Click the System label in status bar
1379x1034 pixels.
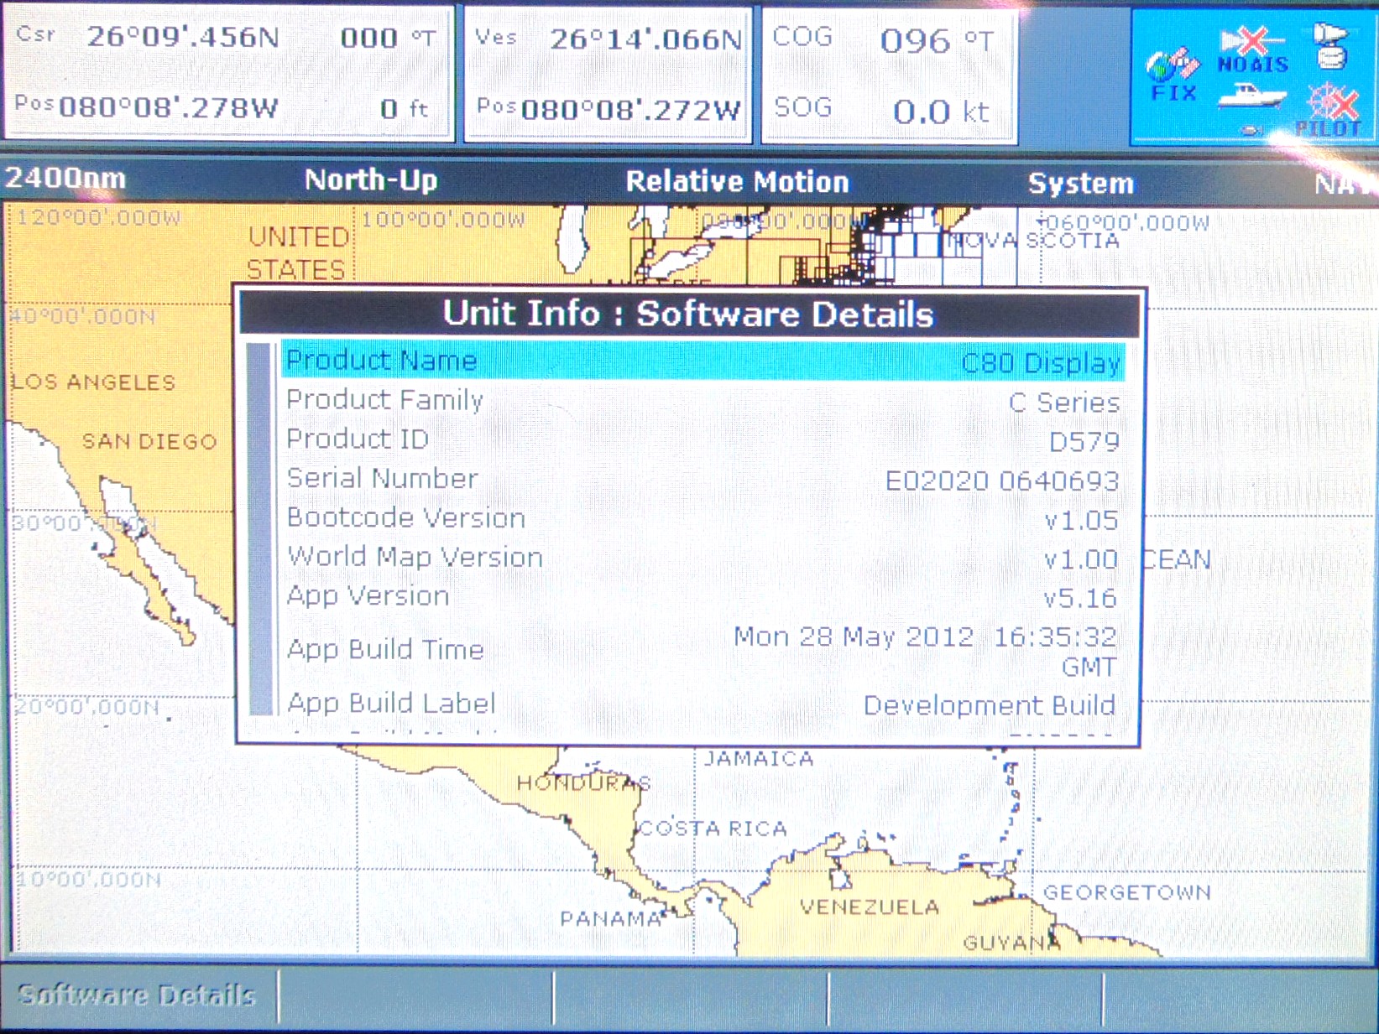pos(1080,184)
